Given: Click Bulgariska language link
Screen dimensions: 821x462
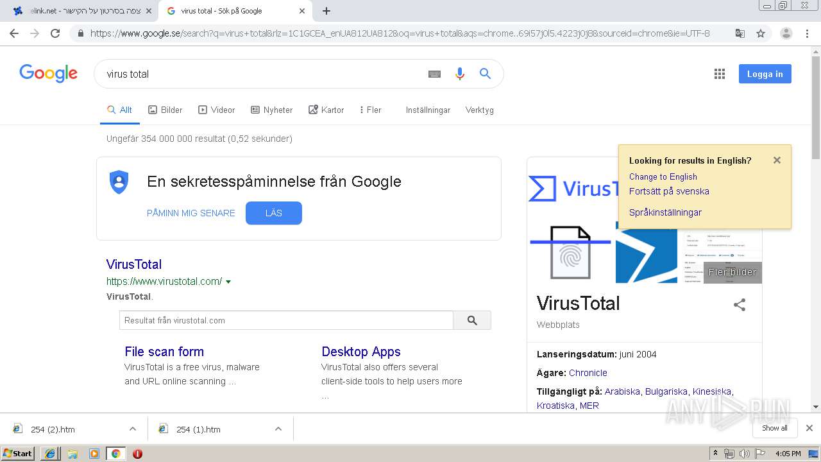Looking at the screenshot, I should (666, 391).
